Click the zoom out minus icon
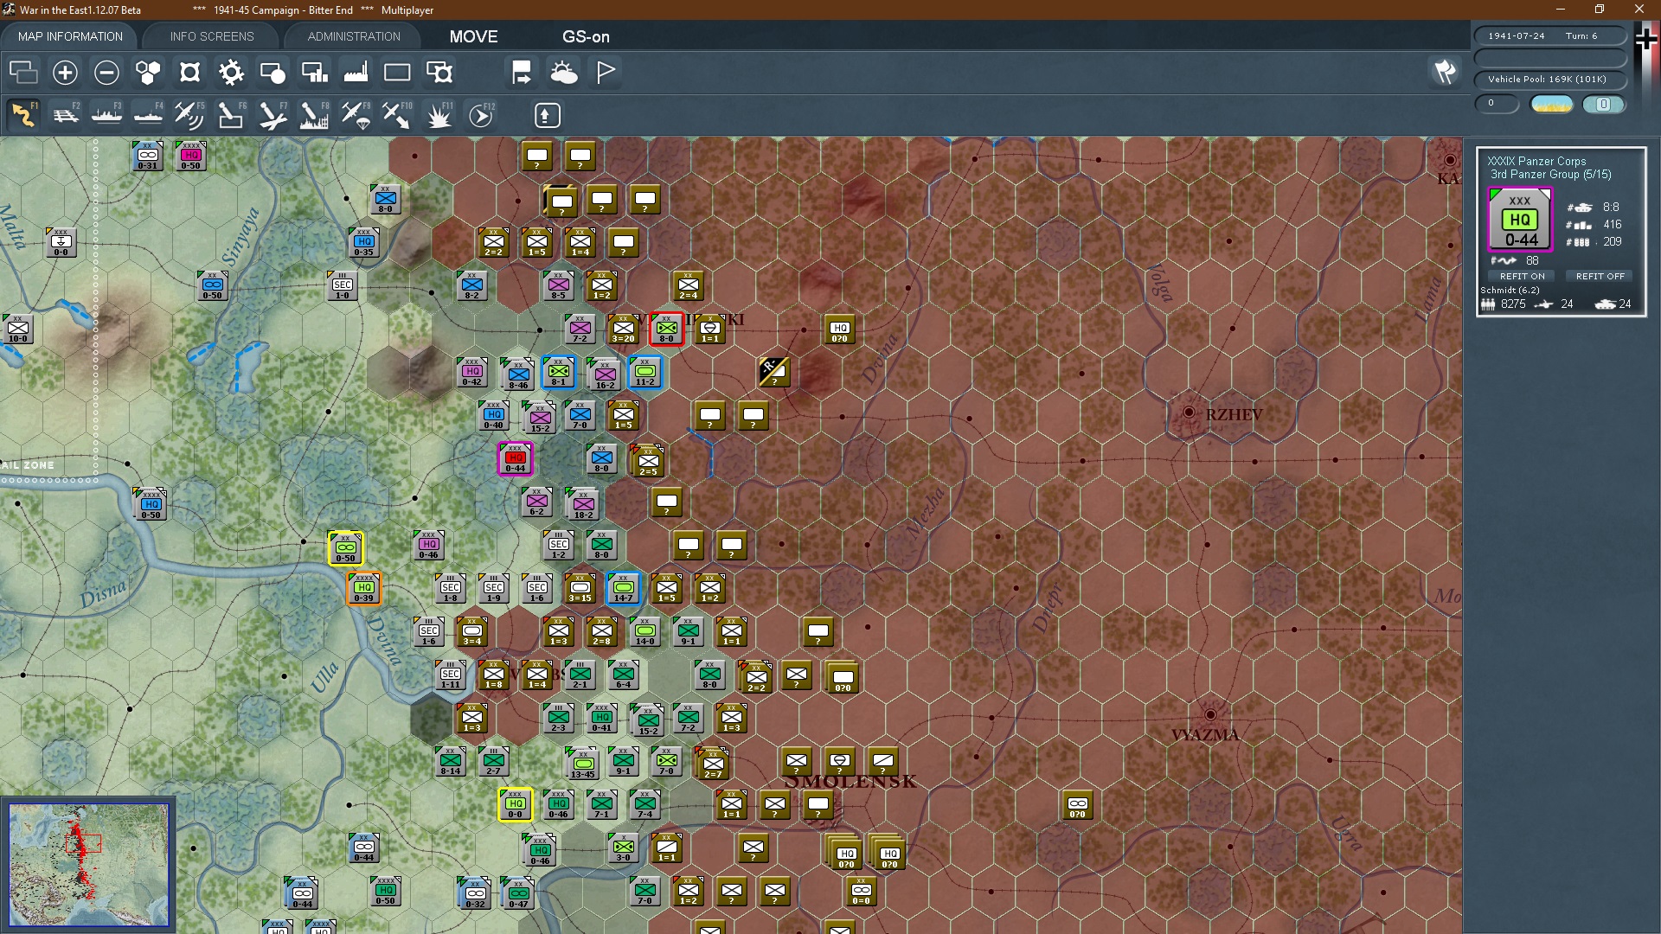 (x=106, y=73)
